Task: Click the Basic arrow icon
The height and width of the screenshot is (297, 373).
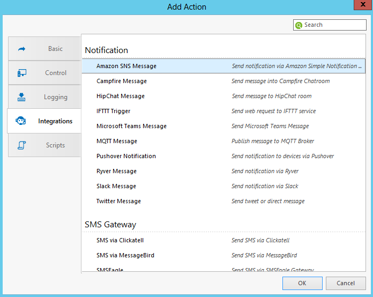Action: click(x=21, y=49)
